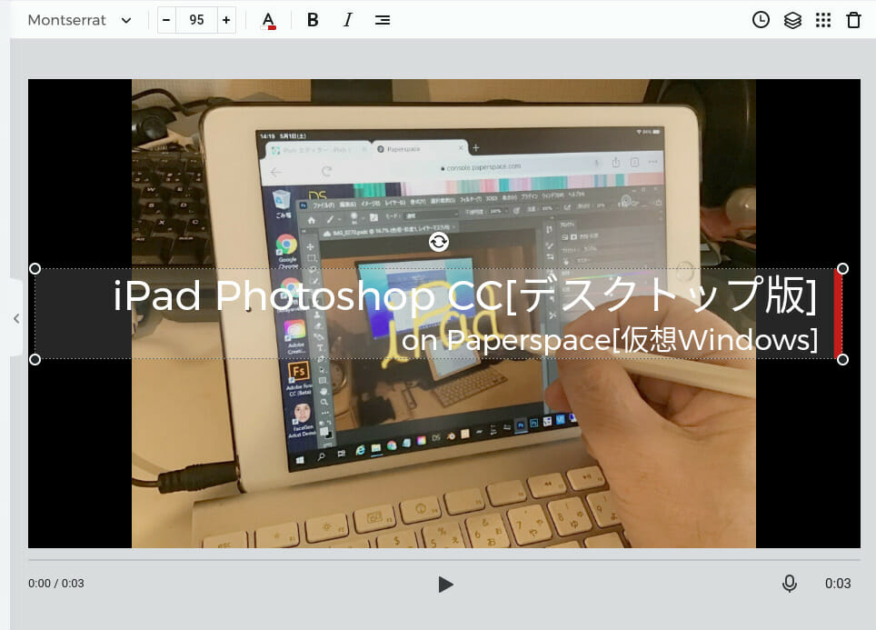Click the top-right resize handle of text box
876x630 pixels.
coord(842,269)
